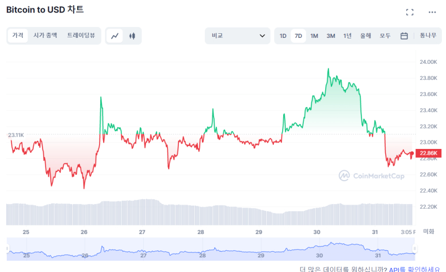Select the 가격 (price) tab
446x272 pixels.
(18, 35)
